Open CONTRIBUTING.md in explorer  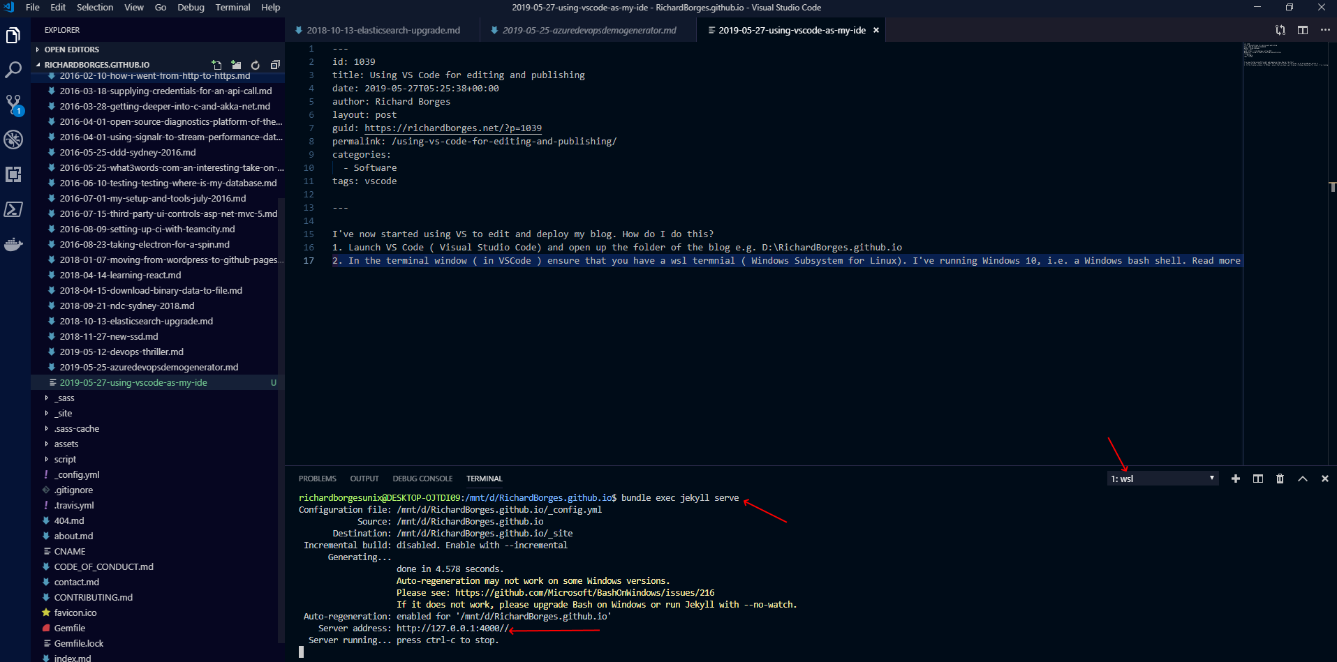tap(94, 597)
